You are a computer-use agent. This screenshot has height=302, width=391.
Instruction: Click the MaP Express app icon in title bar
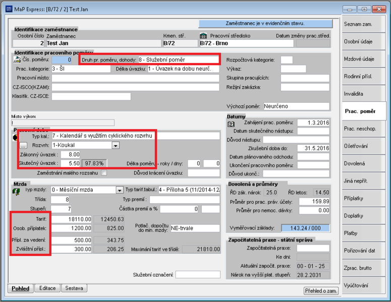point(9,9)
